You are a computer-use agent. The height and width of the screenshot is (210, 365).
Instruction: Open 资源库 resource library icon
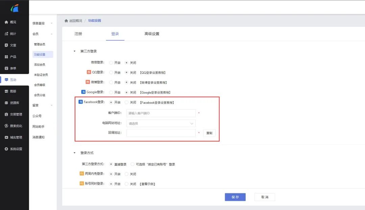(x=6, y=103)
